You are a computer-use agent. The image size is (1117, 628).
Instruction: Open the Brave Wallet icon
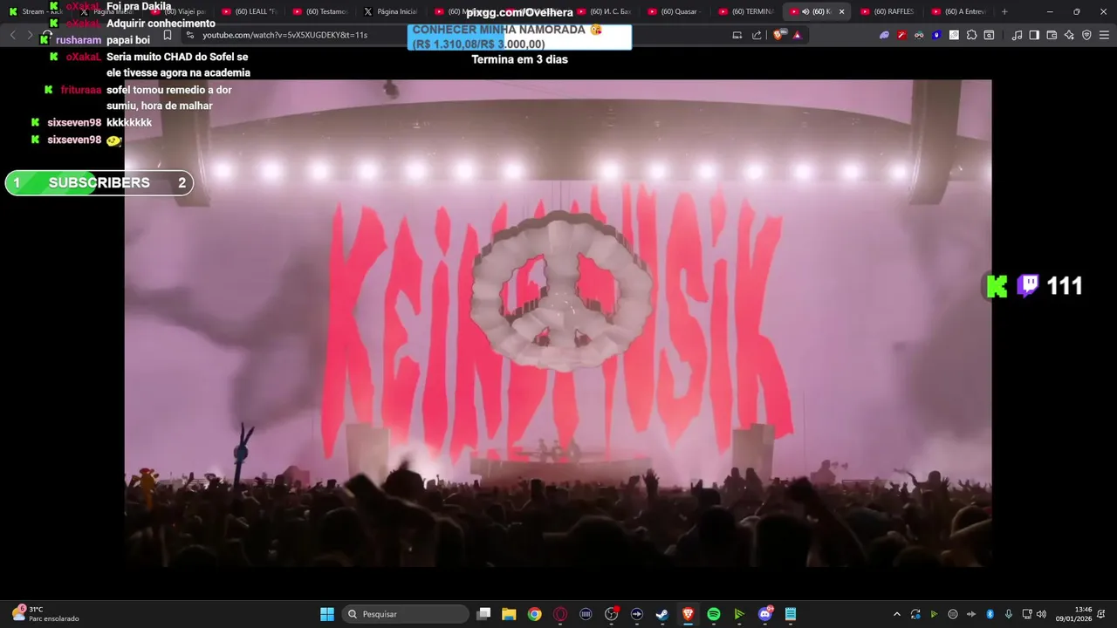coord(1052,35)
